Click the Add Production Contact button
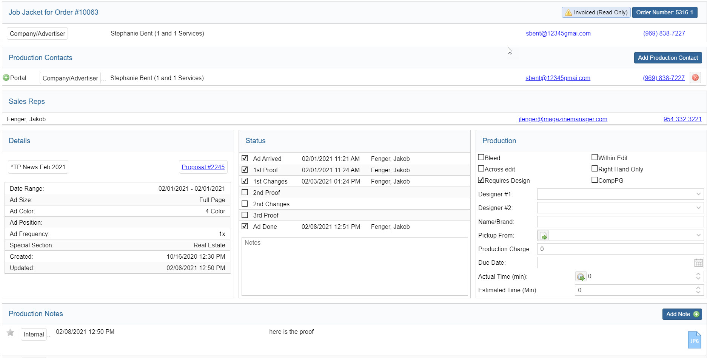Image resolution: width=707 pixels, height=358 pixels. 667,58
